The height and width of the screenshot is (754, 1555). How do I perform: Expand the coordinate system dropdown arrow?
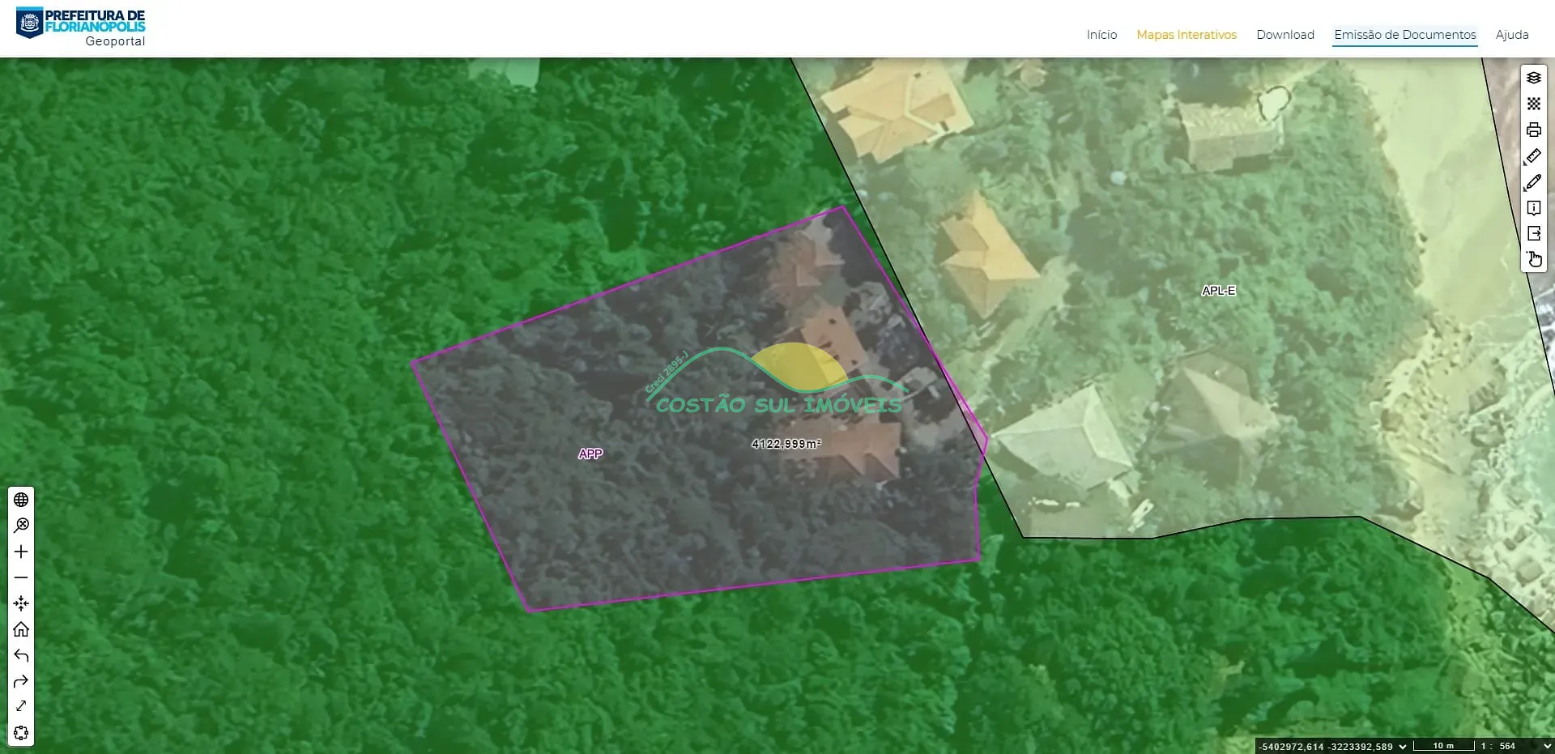click(1403, 746)
